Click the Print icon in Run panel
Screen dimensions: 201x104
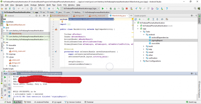tap(9, 92)
